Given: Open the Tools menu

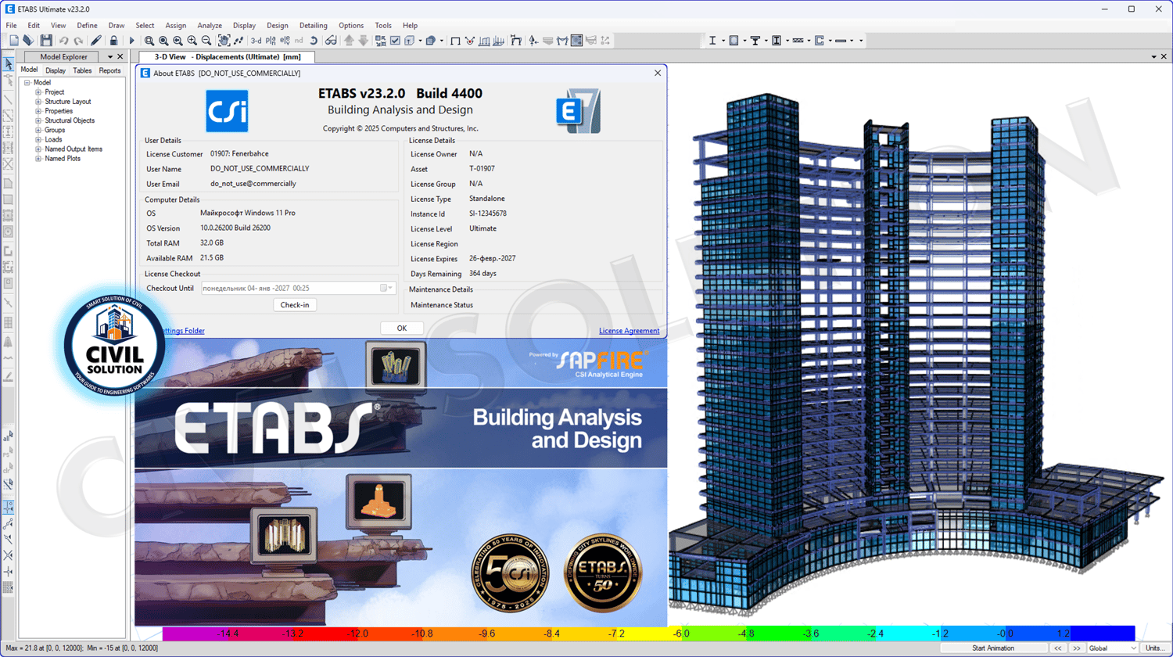Looking at the screenshot, I should click(x=383, y=25).
